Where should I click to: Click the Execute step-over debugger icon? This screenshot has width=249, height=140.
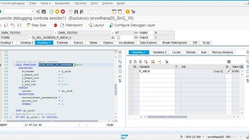[x=6, y=25]
